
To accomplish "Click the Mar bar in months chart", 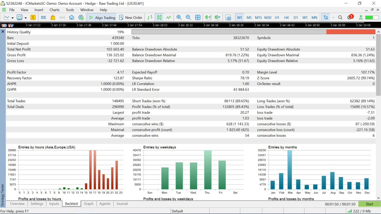I will tap(290, 170).
